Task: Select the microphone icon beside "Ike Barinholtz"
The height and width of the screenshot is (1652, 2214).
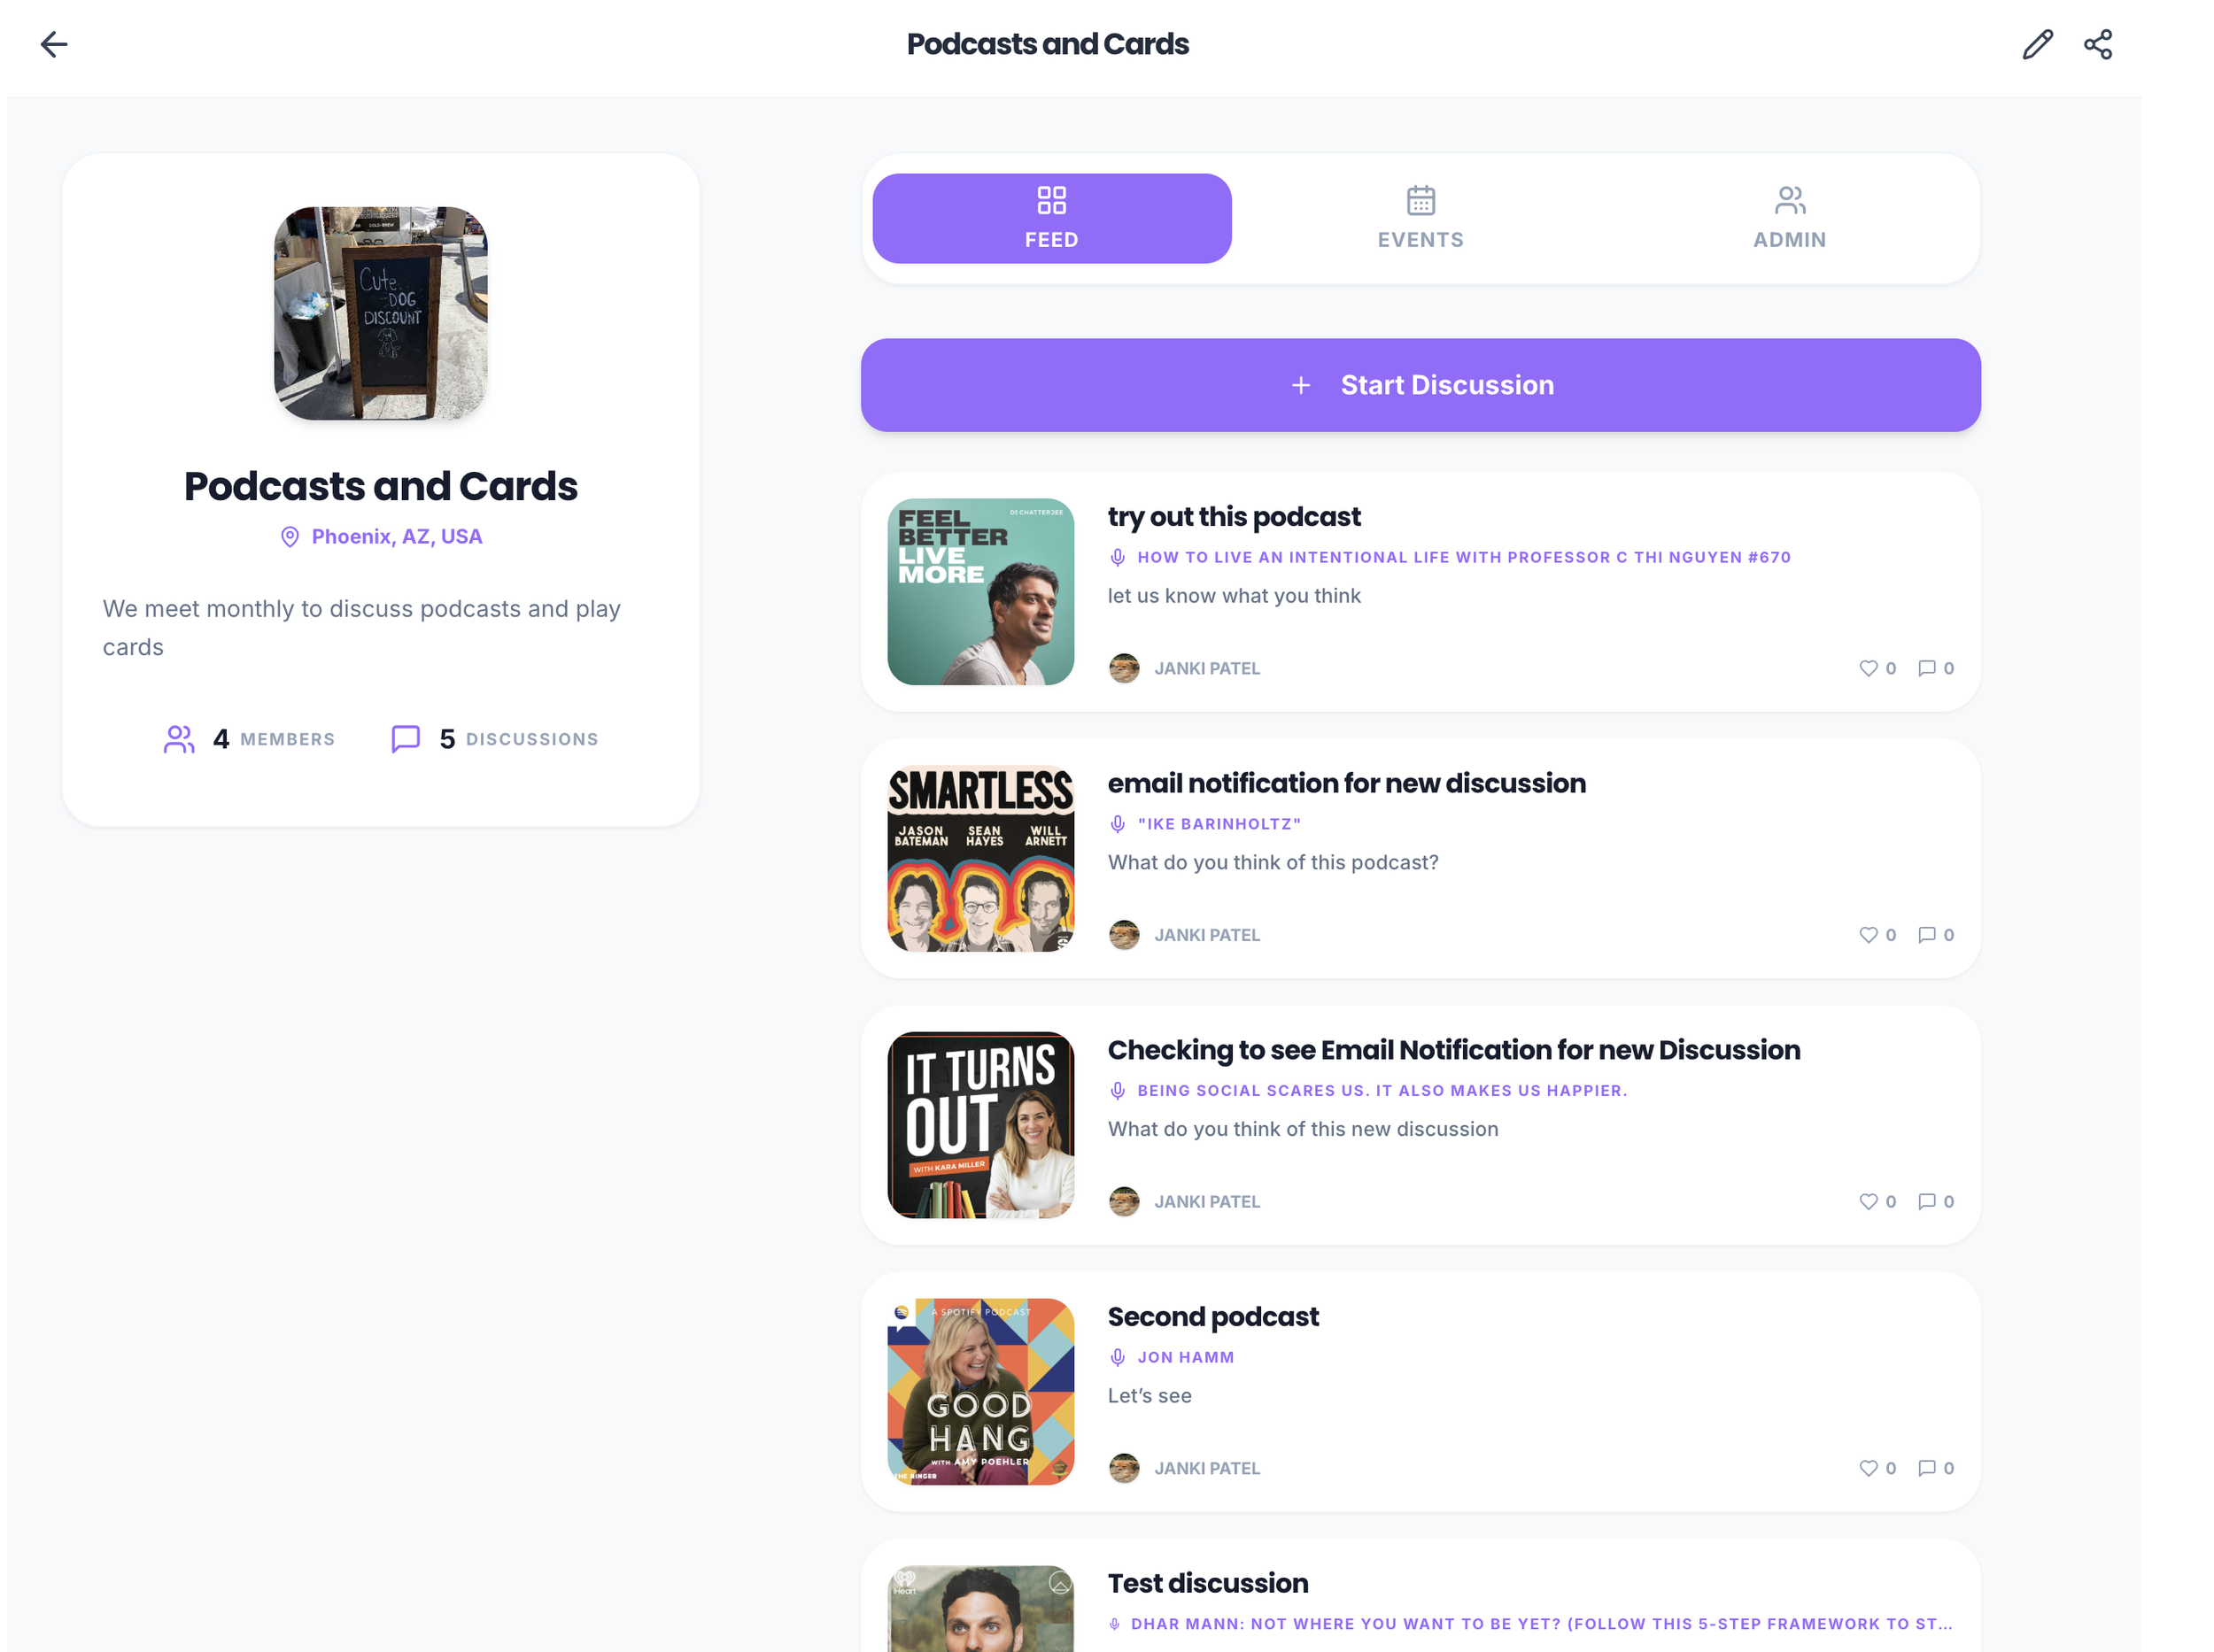Action: pos(1118,824)
